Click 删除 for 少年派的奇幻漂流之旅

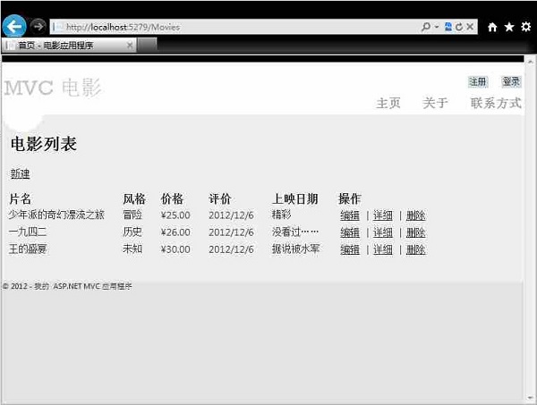[x=415, y=215]
